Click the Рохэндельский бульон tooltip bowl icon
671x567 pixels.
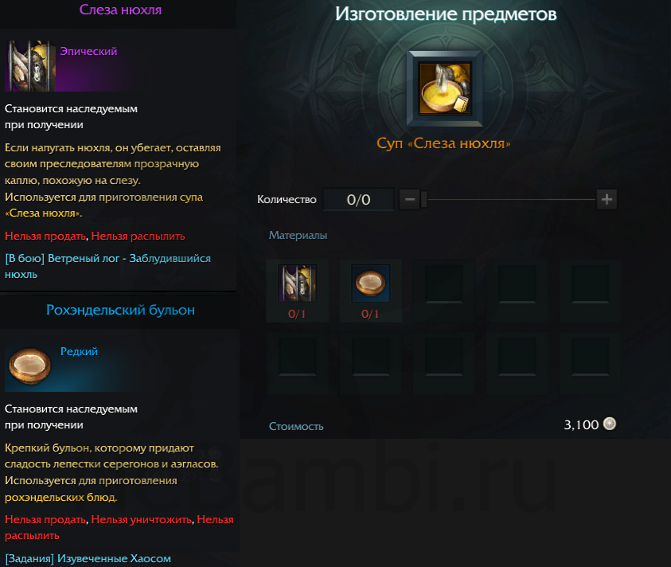tap(30, 366)
